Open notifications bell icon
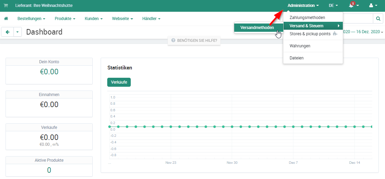The image size is (385, 179). (351, 6)
